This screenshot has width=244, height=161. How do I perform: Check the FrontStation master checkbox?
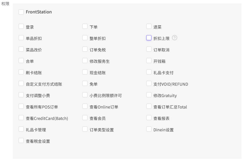click(x=21, y=12)
